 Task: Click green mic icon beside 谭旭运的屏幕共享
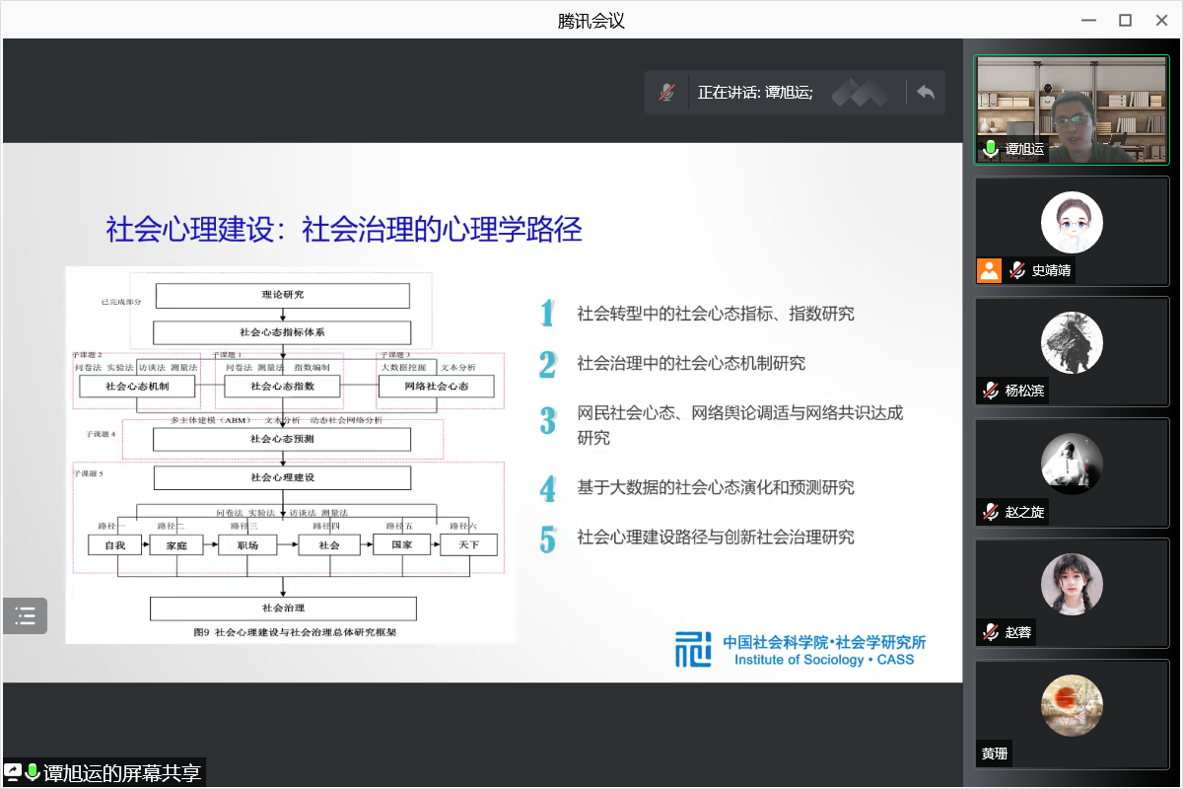[x=33, y=772]
